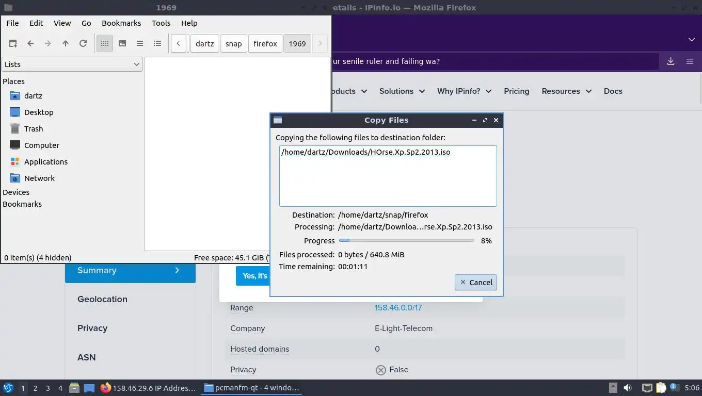The height and width of the screenshot is (396, 702).
Task: Open the 158.46.0.0/17 range link
Action: [398, 308]
